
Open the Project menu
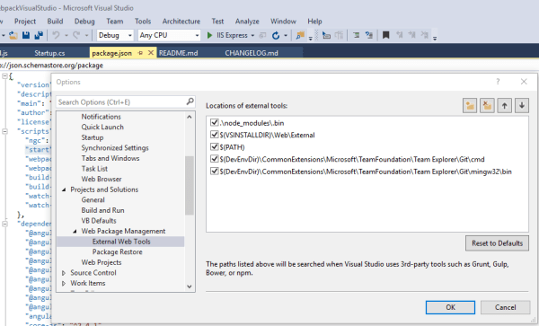pyautogui.click(x=25, y=22)
